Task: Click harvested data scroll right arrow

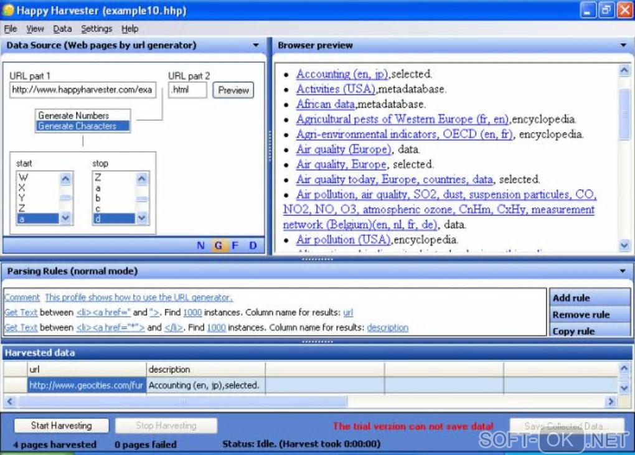Action: click(610, 401)
